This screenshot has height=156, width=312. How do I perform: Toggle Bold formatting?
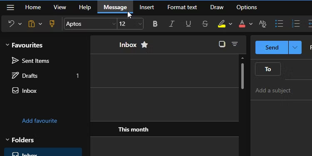click(155, 24)
